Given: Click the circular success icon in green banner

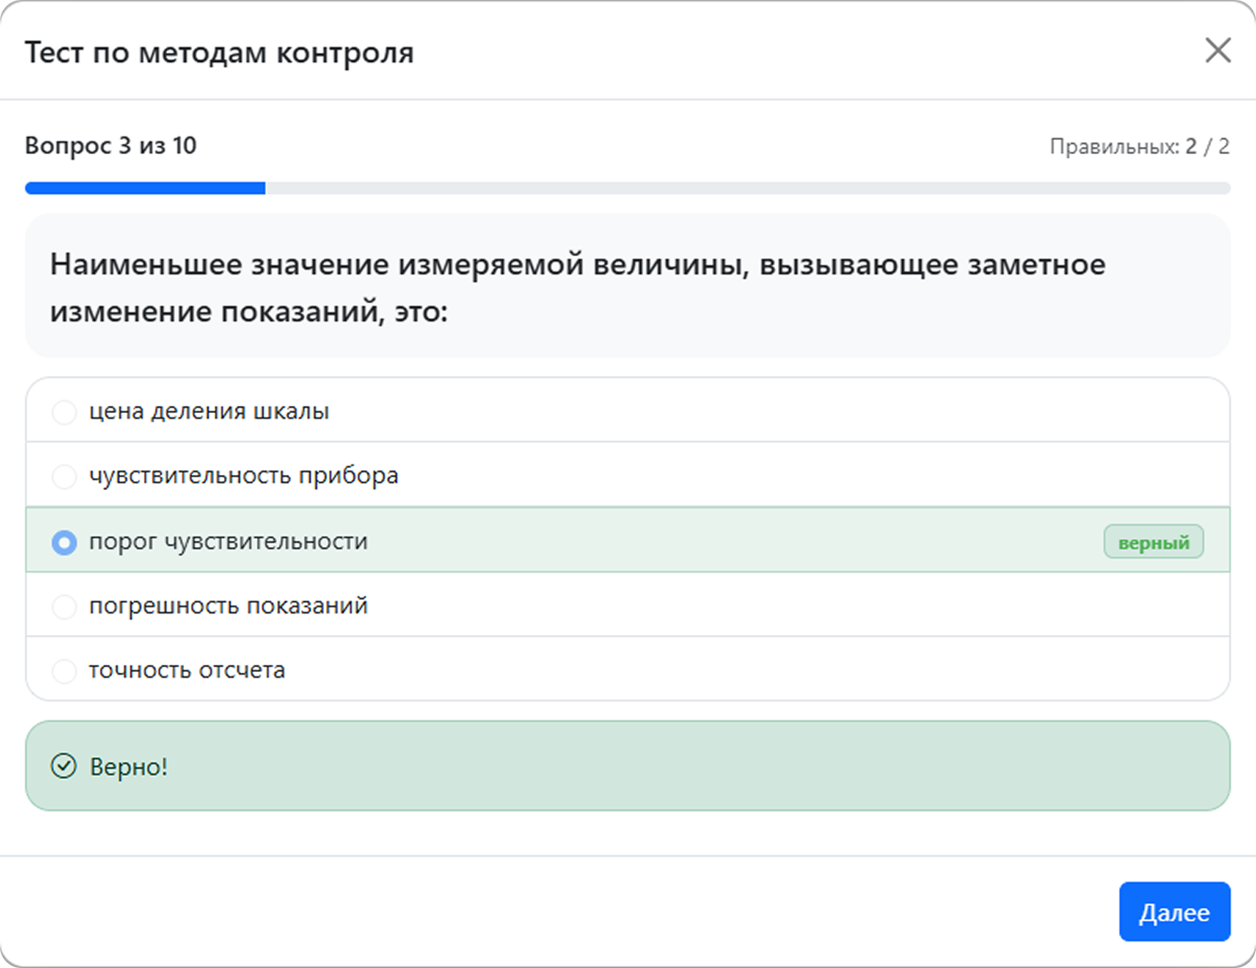Looking at the screenshot, I should pyautogui.click(x=65, y=767).
